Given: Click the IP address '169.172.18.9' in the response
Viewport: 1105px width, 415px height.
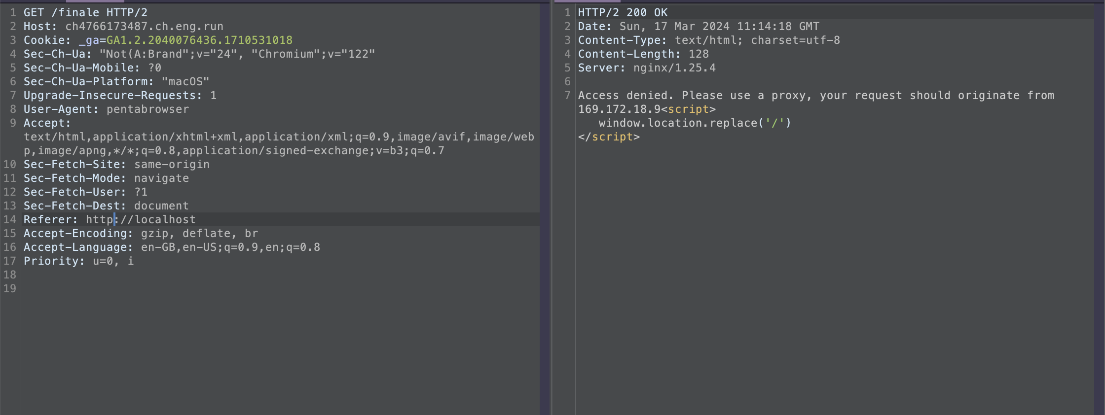Looking at the screenshot, I should (x=619, y=109).
